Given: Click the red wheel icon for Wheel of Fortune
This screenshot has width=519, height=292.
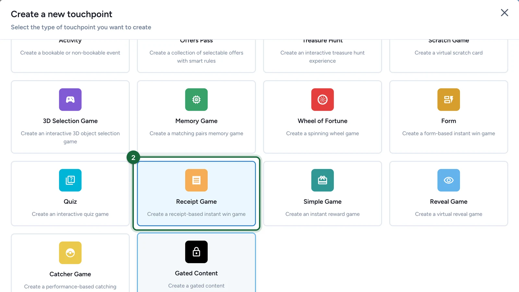Looking at the screenshot, I should coord(322,100).
